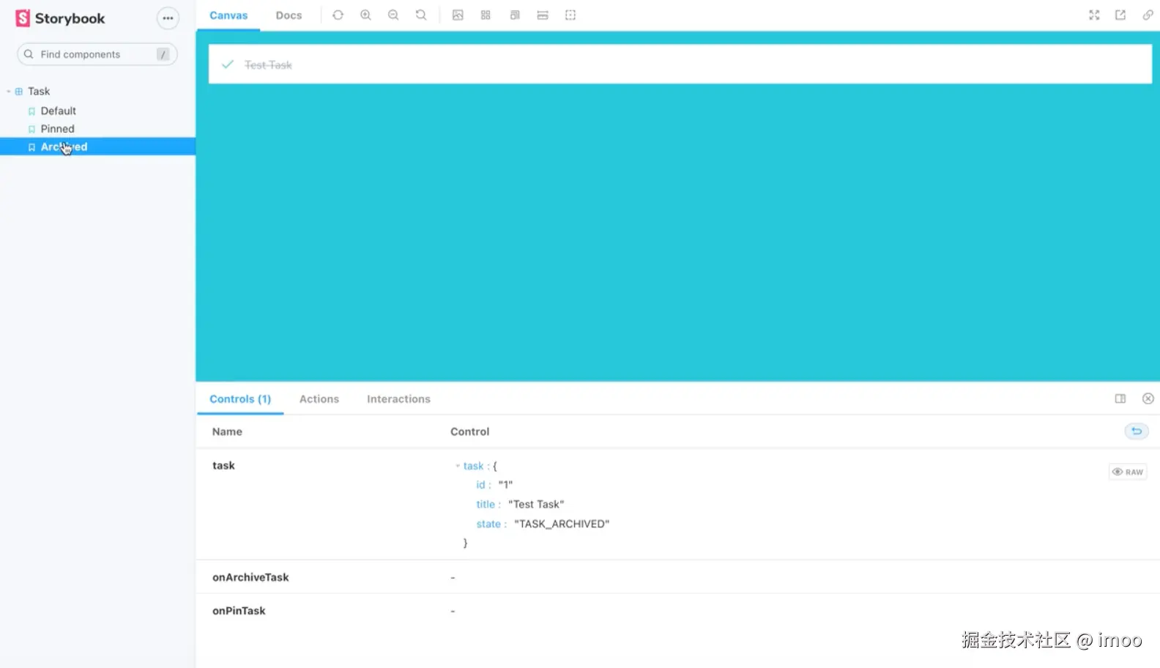This screenshot has width=1160, height=668.
Task: Click the archived task checkmark
Action: tap(228, 64)
